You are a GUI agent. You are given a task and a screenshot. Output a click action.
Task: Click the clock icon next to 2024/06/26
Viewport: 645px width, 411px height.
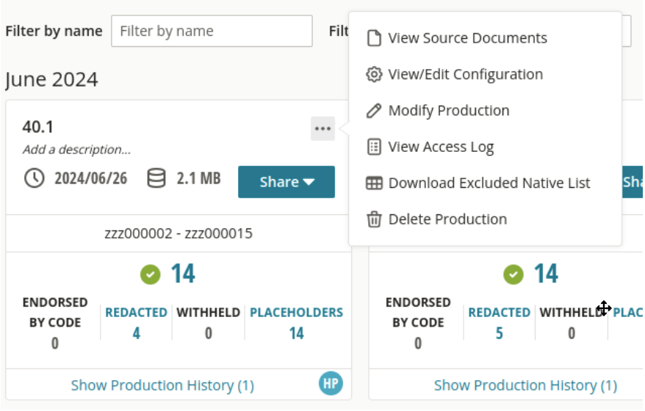34,178
